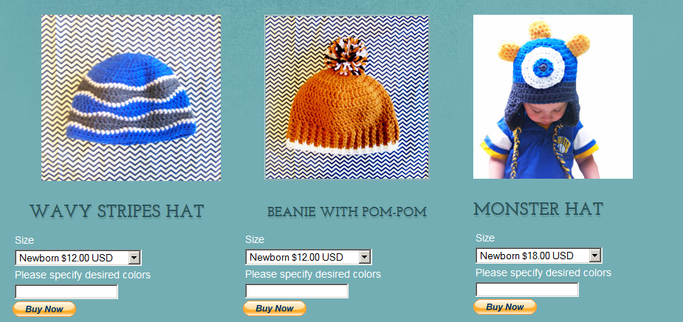The height and width of the screenshot is (322, 683).
Task: Click the Size label above Monster Hat dropdown
Action: [485, 238]
